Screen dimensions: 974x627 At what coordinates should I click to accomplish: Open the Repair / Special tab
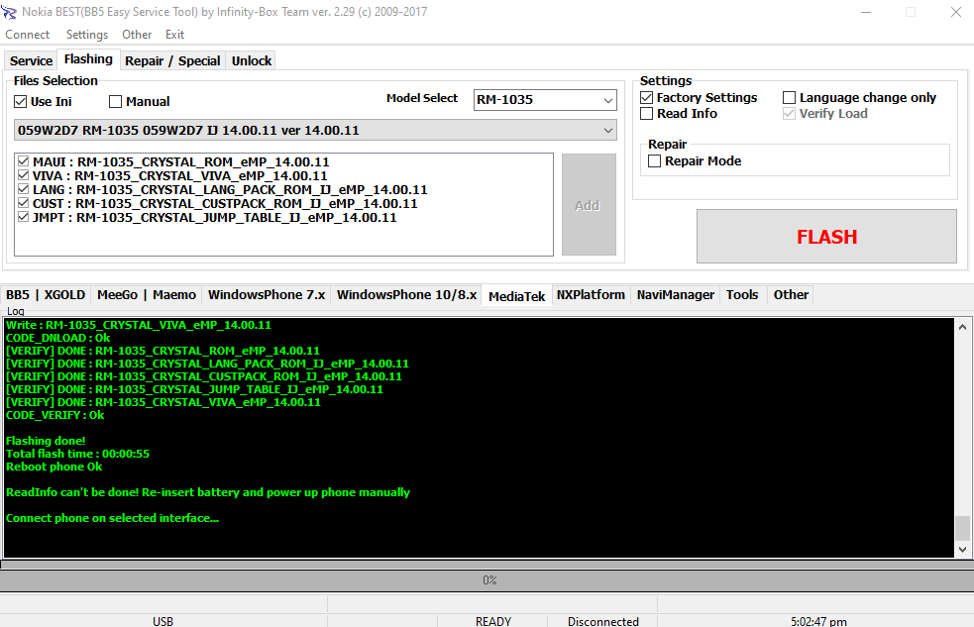172,60
